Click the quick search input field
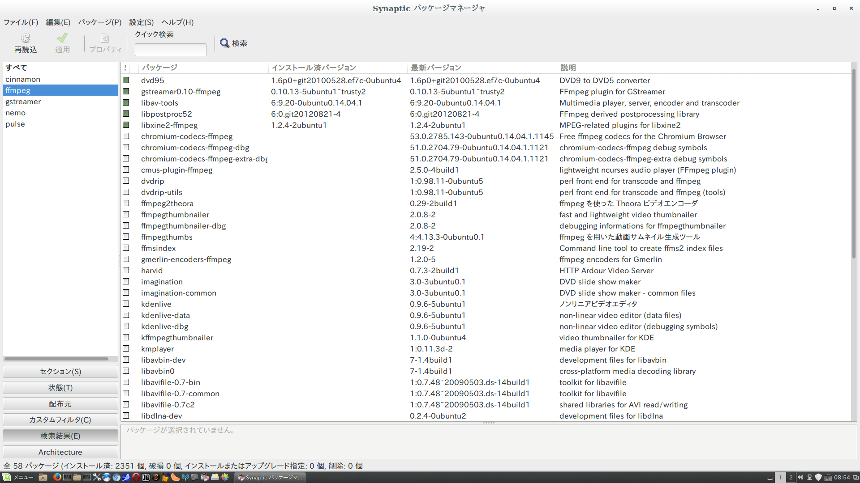Image resolution: width=860 pixels, height=483 pixels. click(x=171, y=50)
